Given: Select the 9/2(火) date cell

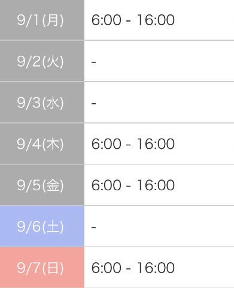Looking at the screenshot, I should (42, 61).
